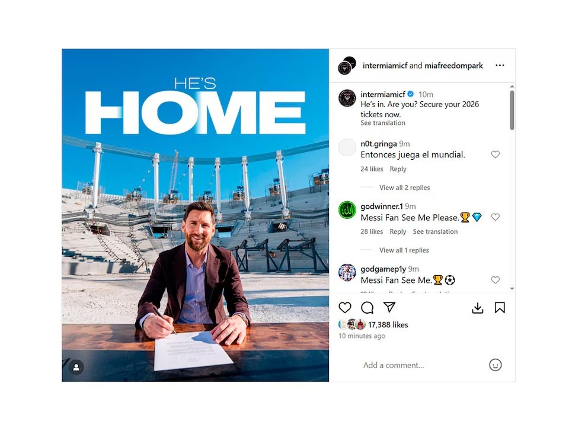Show See translation under the caption

coord(383,122)
